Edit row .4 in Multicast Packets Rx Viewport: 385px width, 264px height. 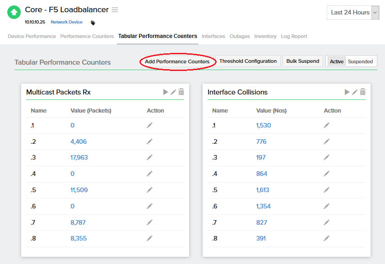pyautogui.click(x=149, y=174)
